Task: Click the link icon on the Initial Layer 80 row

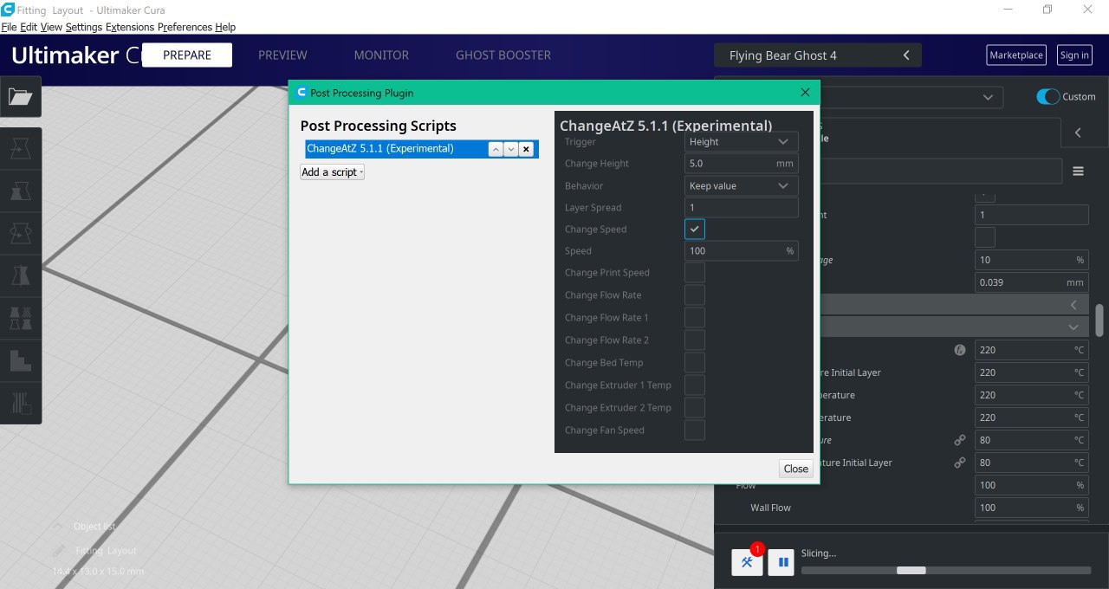Action: point(960,463)
